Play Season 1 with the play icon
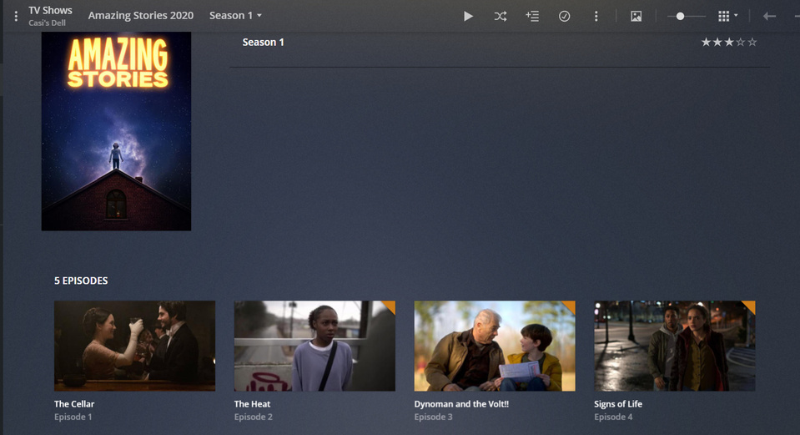 (468, 17)
